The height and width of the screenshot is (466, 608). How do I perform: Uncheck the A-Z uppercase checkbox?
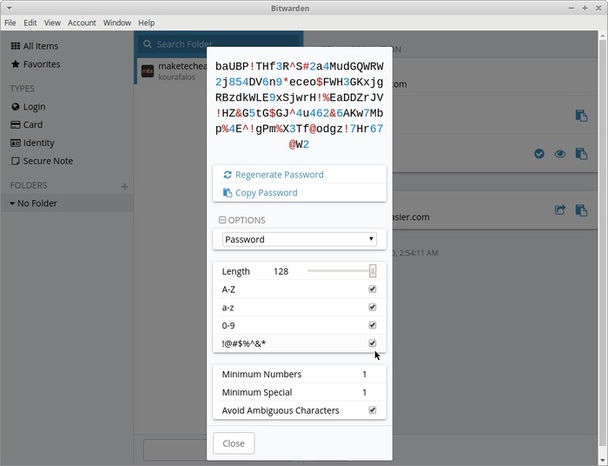[373, 289]
